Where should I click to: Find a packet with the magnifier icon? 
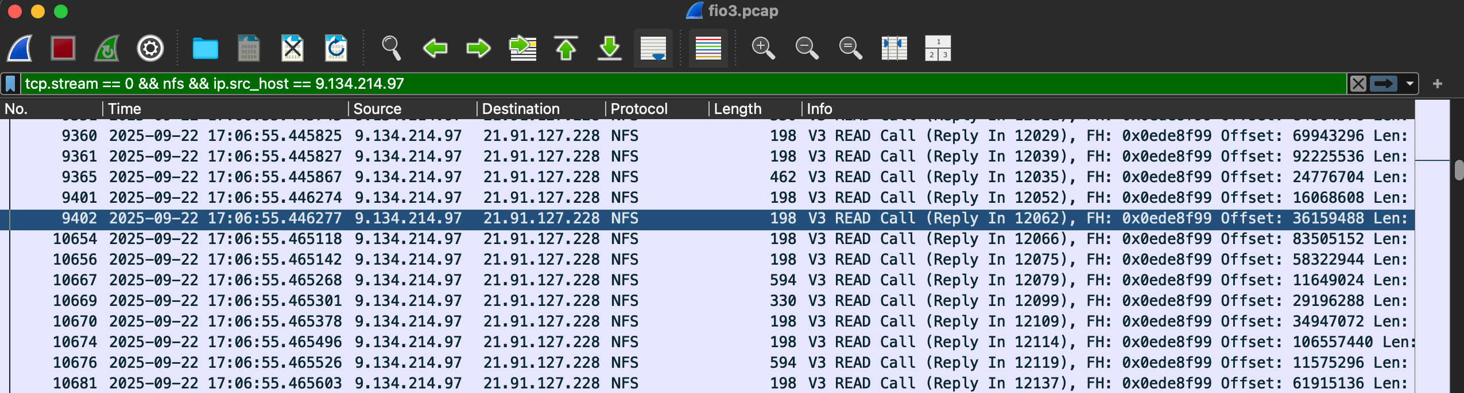click(x=391, y=48)
